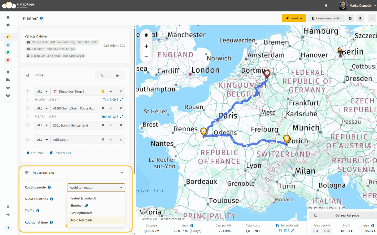Toggle the clock time option in Stops
The height and width of the screenshot is (235, 377).
pyautogui.click(x=103, y=75)
